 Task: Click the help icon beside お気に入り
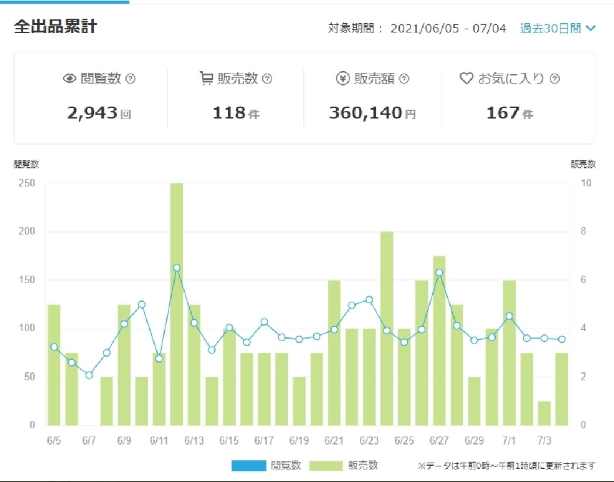[554, 78]
